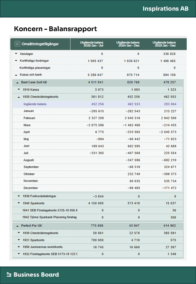Image resolution: width=196 pixels, height=284 pixels.
Task: Click the Business Board logo icon
Action: (9, 274)
